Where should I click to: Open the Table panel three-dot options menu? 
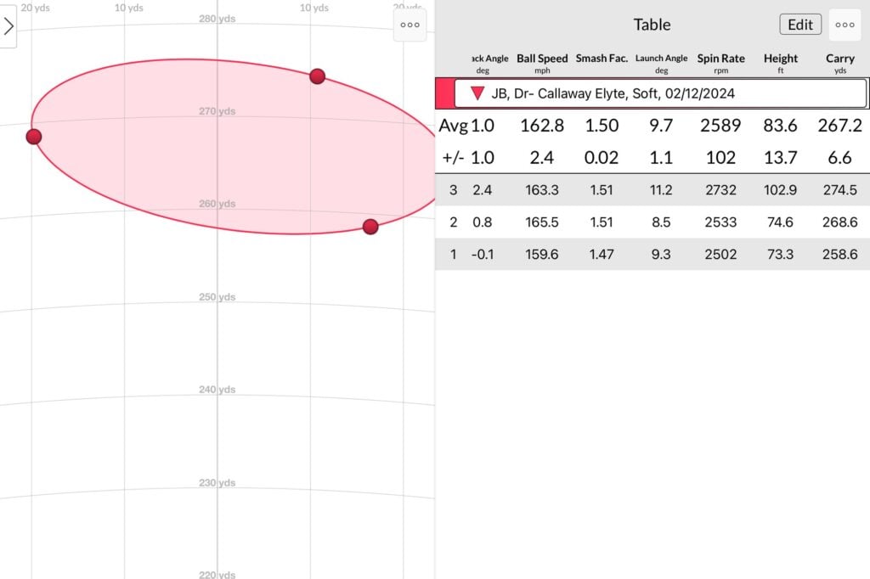click(x=845, y=25)
